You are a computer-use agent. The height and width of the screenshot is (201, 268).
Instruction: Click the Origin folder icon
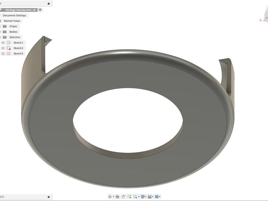coord(5,26)
